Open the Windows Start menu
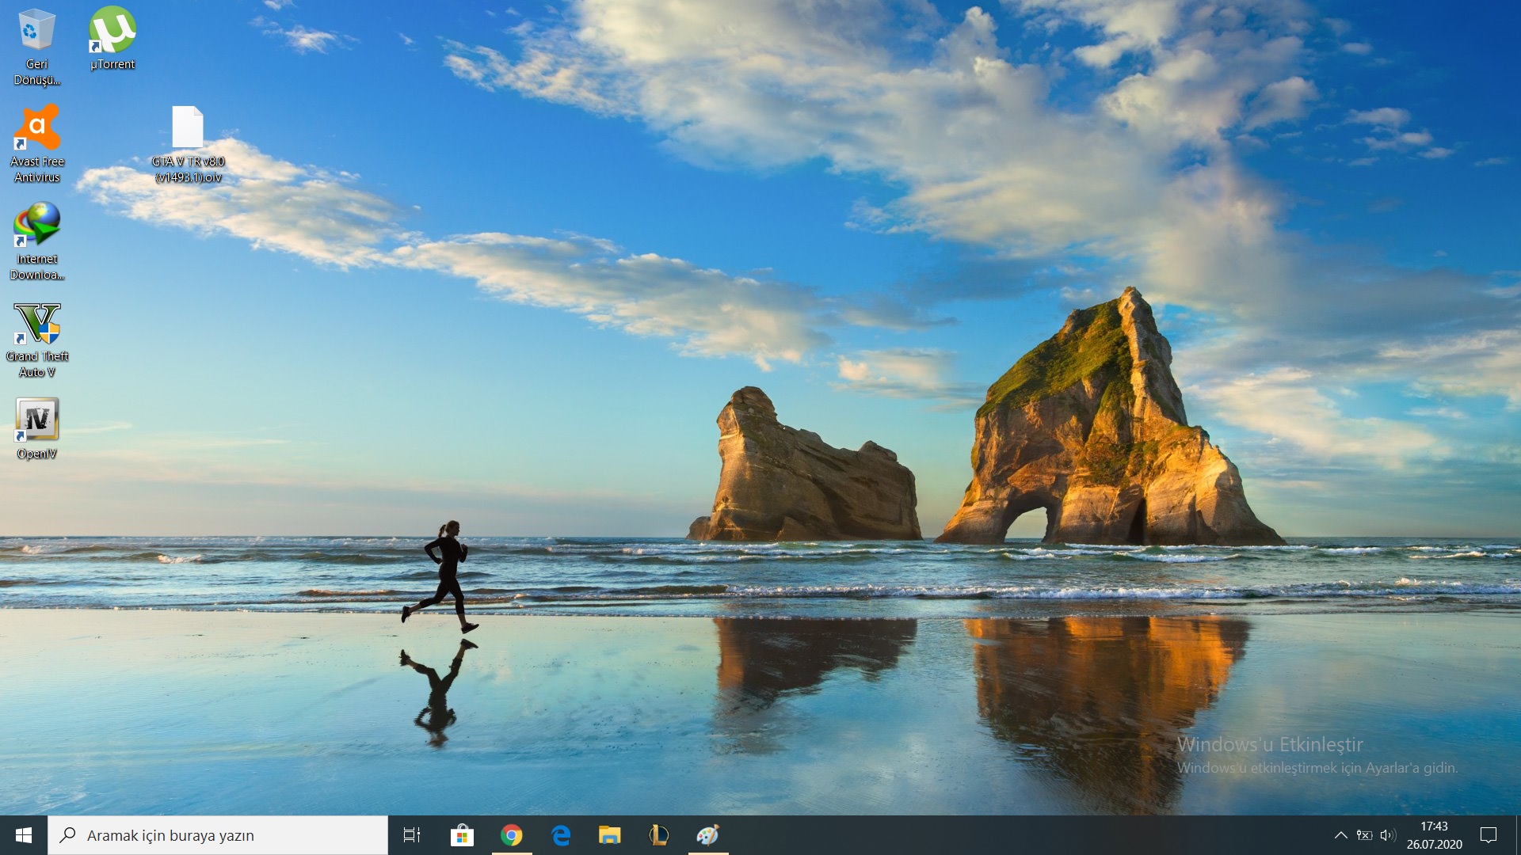The height and width of the screenshot is (855, 1521). pyautogui.click(x=24, y=835)
